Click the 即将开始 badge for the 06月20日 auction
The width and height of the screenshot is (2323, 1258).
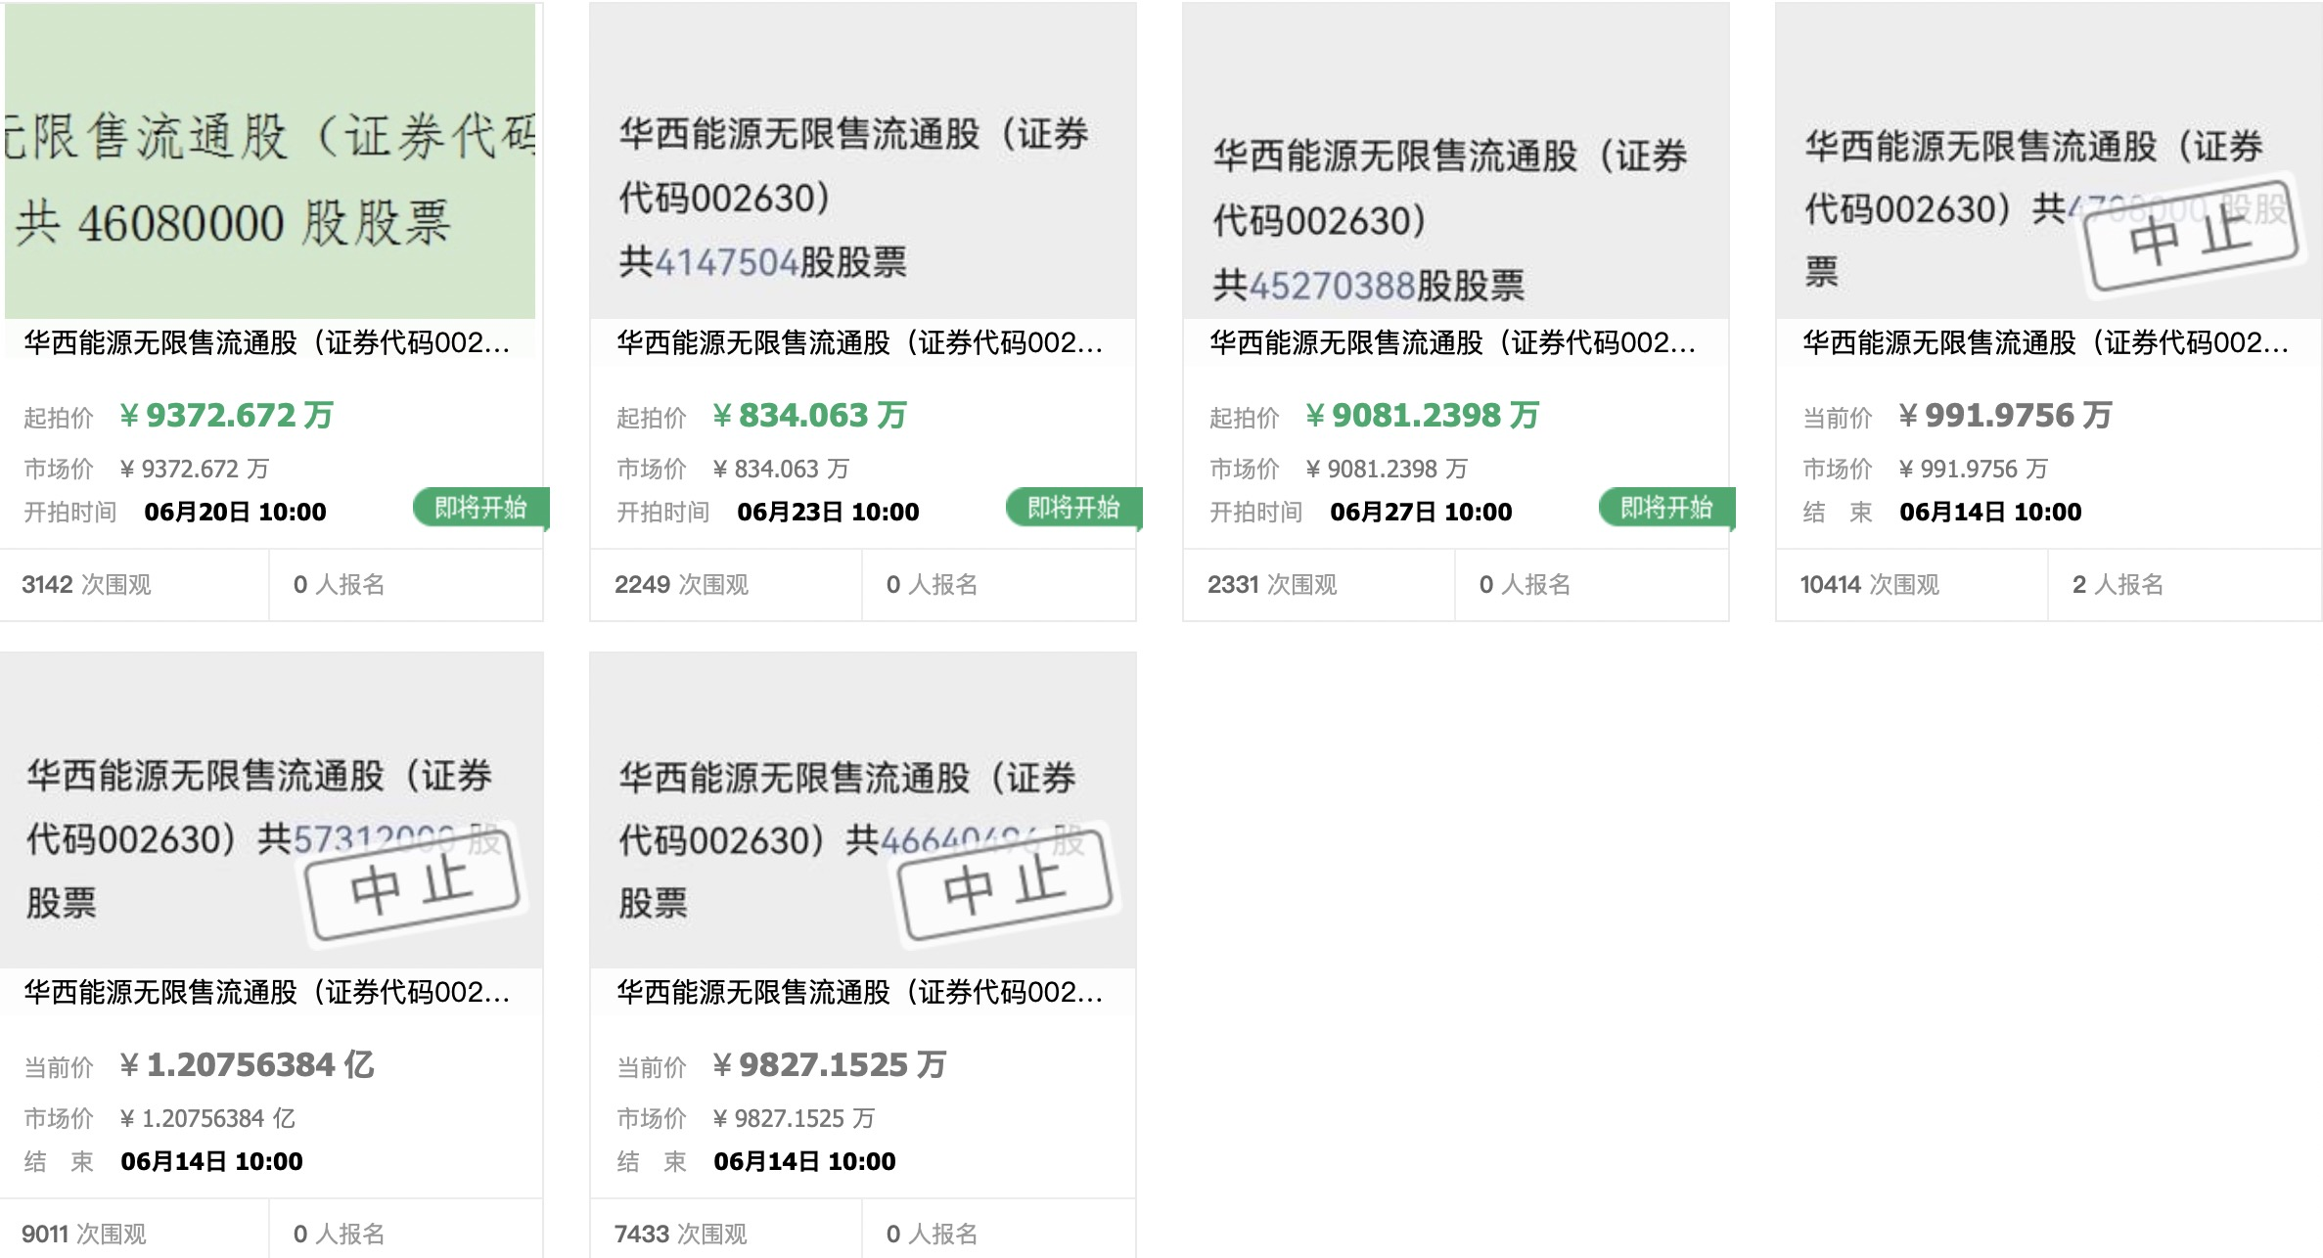(x=480, y=508)
